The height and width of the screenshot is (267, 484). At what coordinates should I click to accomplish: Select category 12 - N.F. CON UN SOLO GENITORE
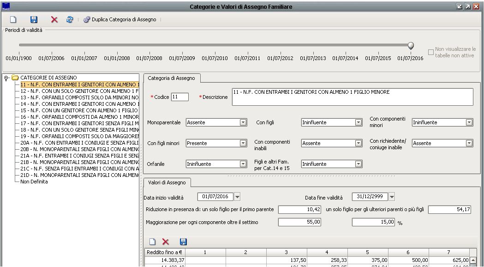[x=78, y=91]
